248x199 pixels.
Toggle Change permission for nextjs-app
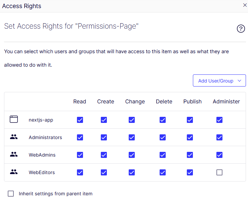132,120
